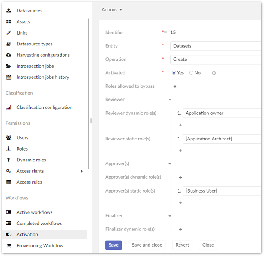Open the Actions dropdown menu
264x256 pixels.
tap(112, 10)
